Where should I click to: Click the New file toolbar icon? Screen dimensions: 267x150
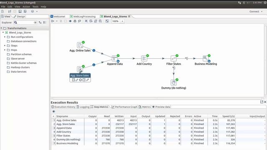coord(3,11)
